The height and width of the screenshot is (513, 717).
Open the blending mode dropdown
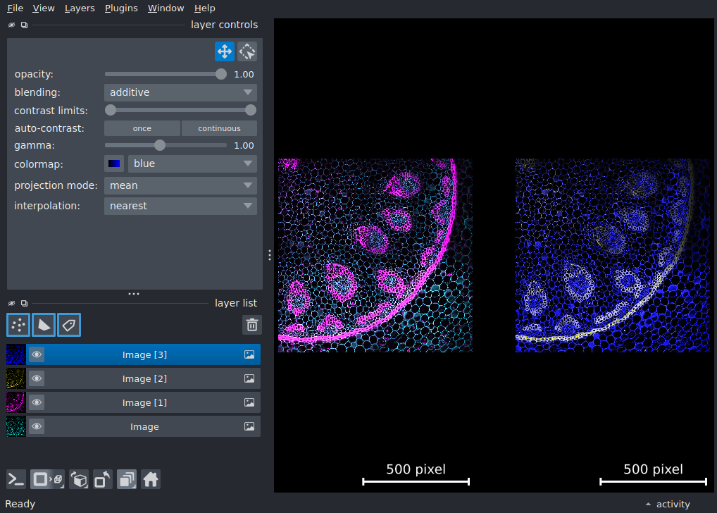pos(180,92)
